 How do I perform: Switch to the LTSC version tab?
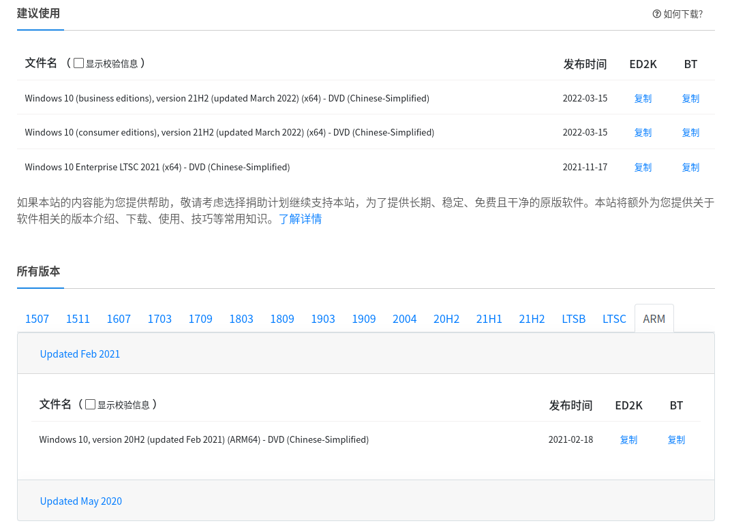pyautogui.click(x=614, y=319)
